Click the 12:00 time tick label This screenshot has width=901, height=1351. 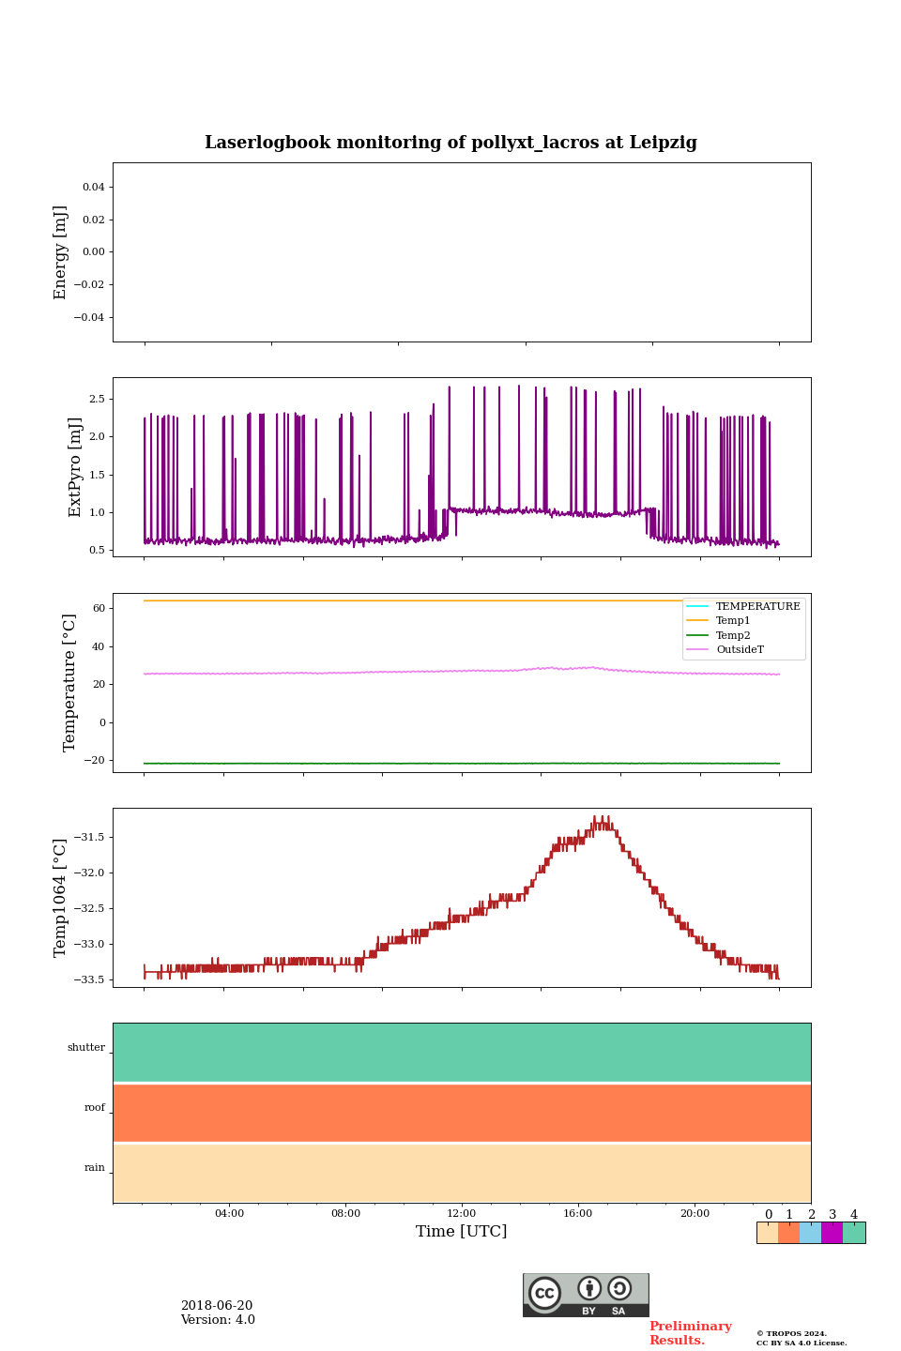click(x=462, y=1213)
